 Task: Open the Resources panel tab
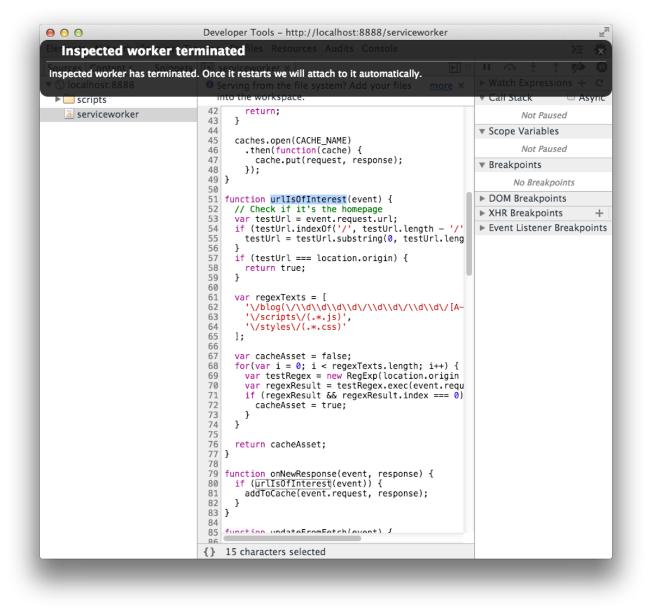pyautogui.click(x=294, y=49)
